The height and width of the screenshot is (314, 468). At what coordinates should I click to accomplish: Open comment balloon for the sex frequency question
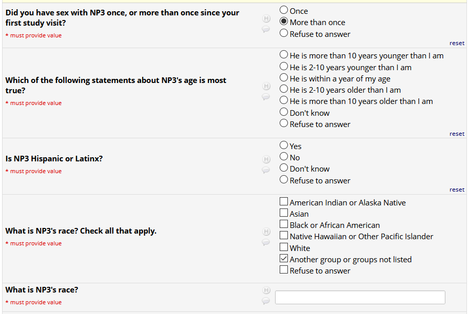[x=266, y=29]
